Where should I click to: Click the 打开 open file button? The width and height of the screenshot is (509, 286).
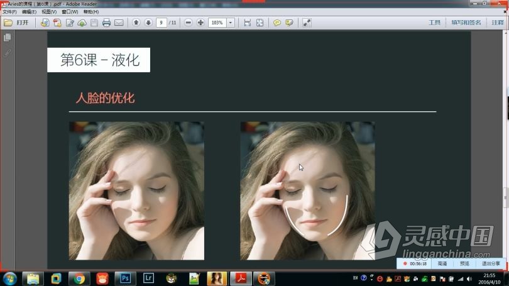click(16, 23)
